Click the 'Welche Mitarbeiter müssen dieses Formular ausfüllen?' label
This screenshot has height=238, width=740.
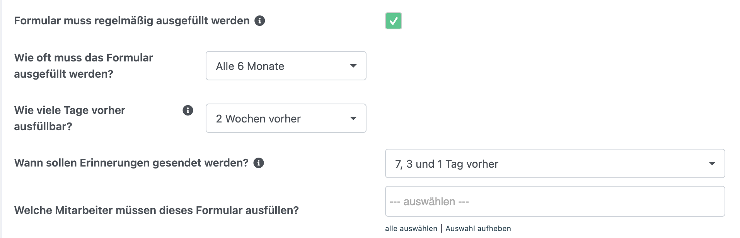156,211
